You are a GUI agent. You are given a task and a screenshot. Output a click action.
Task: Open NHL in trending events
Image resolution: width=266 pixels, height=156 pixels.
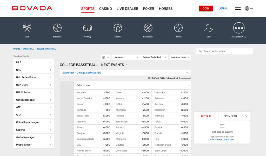[34, 70]
